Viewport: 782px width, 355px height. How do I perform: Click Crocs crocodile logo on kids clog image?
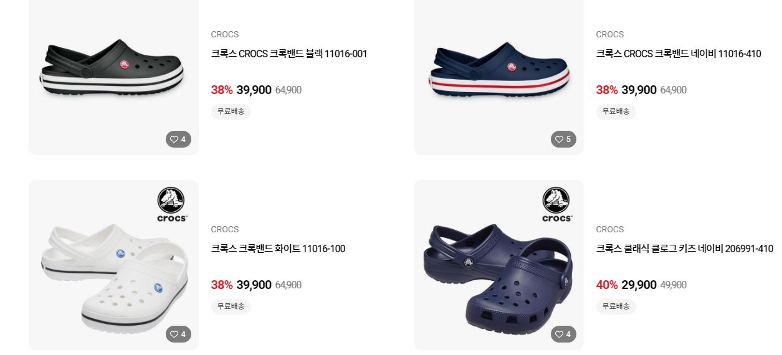coord(556,204)
